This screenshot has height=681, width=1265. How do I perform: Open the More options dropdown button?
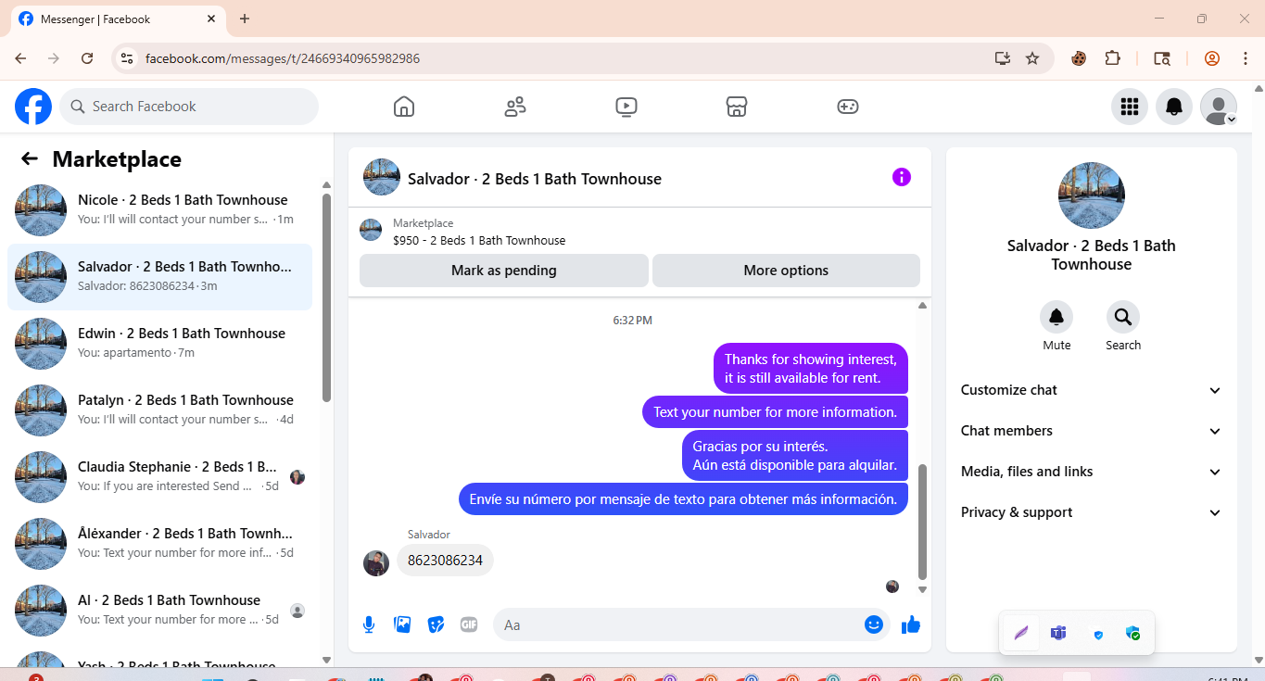[786, 271]
